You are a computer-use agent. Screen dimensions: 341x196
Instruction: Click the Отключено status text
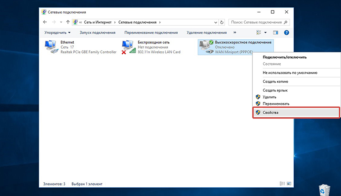(x=225, y=47)
